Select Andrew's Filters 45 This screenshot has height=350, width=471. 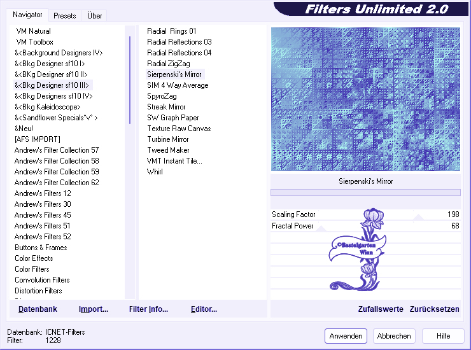click(43, 215)
